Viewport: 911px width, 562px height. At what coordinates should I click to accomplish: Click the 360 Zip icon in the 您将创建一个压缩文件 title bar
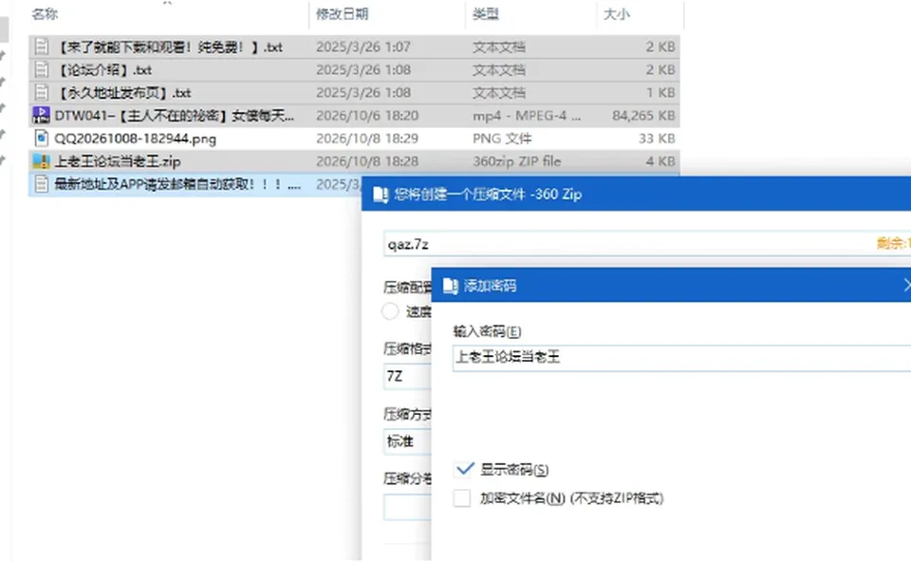pyautogui.click(x=381, y=194)
